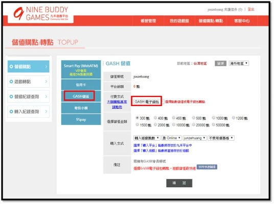Select the Smart Pay (WebATM) payment tab
274x204 pixels.
point(81,69)
